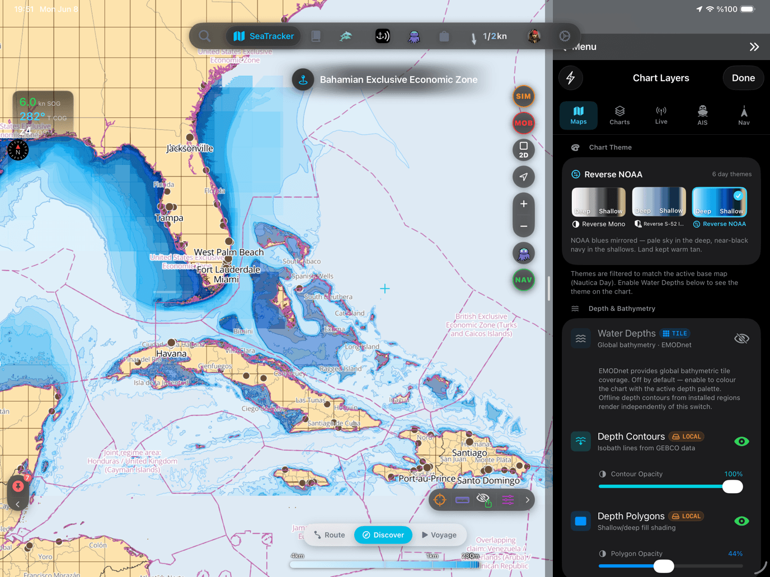The height and width of the screenshot is (577, 770).
Task: Click the Chart Theme section header
Action: (610, 148)
